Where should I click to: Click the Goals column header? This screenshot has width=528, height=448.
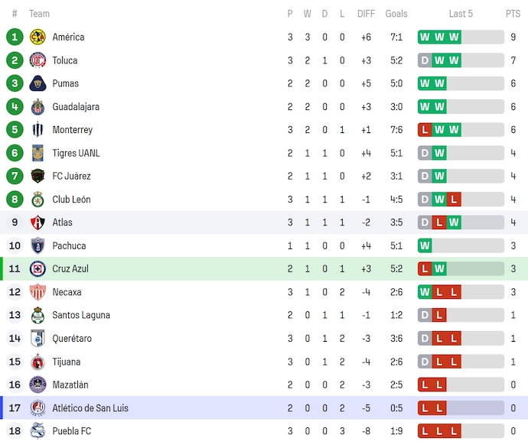click(x=396, y=14)
